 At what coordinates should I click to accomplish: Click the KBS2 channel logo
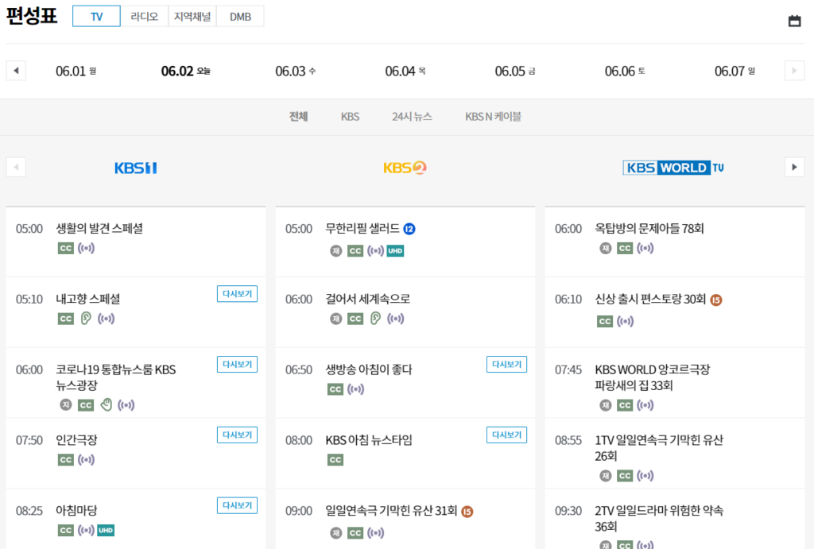(x=405, y=167)
